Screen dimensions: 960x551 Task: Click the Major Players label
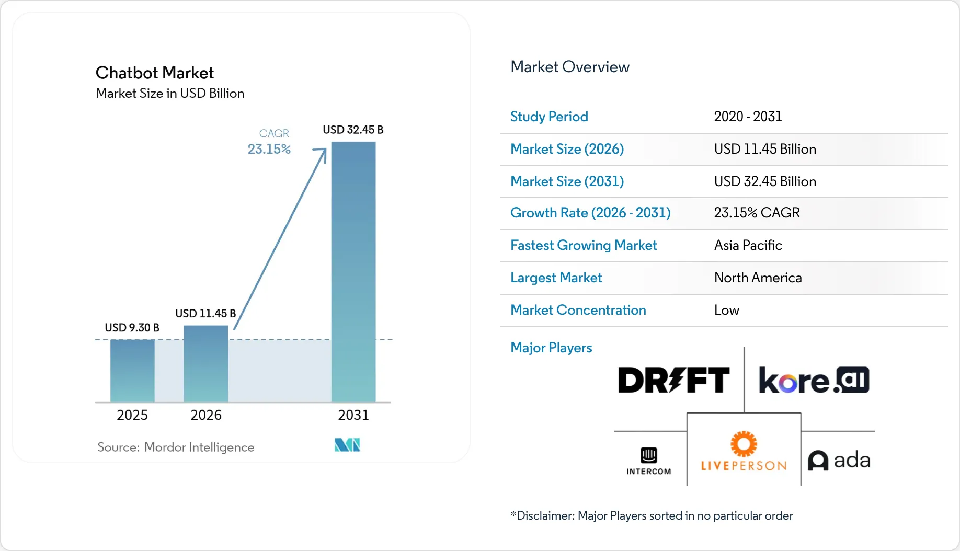tap(551, 348)
